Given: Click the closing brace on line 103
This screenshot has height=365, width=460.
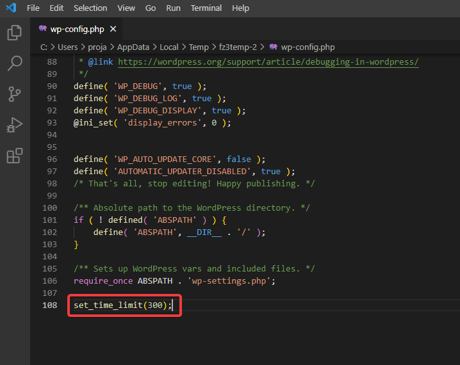Looking at the screenshot, I should pyautogui.click(x=76, y=244).
